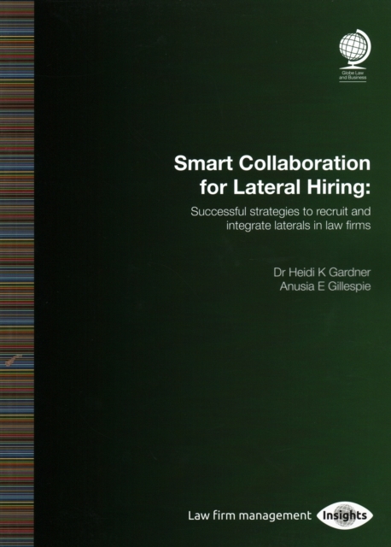Click the globe logo icon

pos(355,50)
